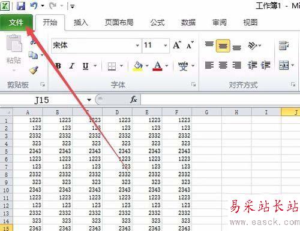Click the fx Insert Function button
Screen dimensions: 300x231
click(134, 99)
